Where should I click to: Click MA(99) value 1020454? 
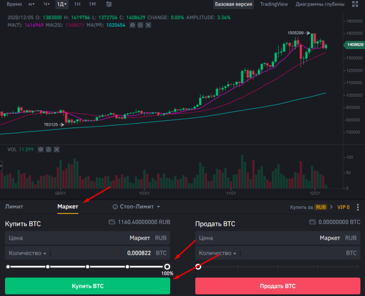pos(116,25)
